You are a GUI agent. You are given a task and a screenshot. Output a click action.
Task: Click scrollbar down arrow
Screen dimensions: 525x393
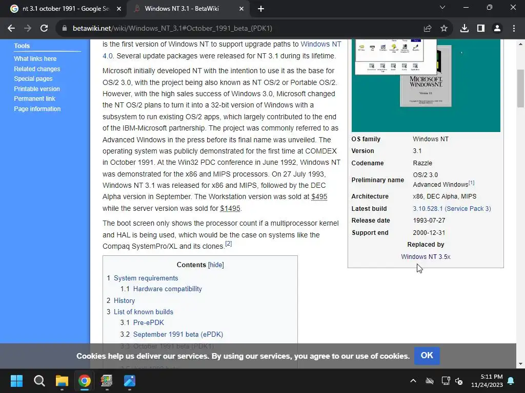tap(520, 364)
